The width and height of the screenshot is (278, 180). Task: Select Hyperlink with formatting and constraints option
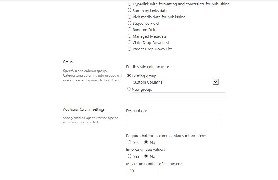[x=129, y=4]
